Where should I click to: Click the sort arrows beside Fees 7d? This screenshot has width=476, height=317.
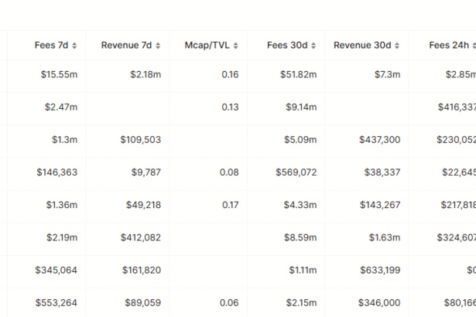[x=74, y=46]
